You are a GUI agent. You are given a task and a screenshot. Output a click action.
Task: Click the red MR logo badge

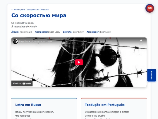tap(150, 8)
